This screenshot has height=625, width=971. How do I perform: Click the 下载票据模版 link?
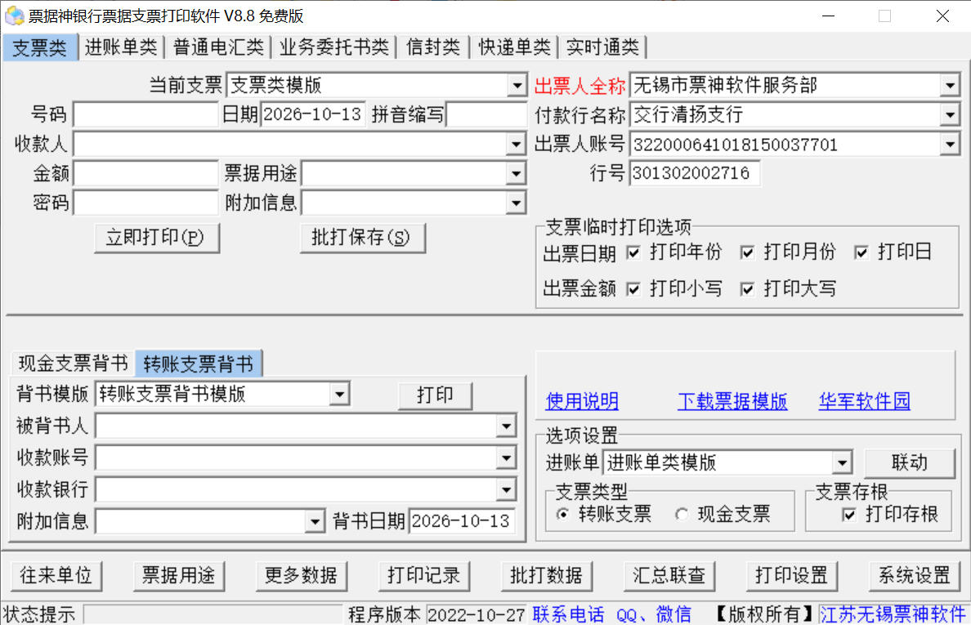732,402
